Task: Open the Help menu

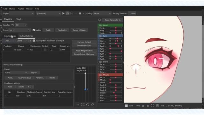Action: (37, 9)
